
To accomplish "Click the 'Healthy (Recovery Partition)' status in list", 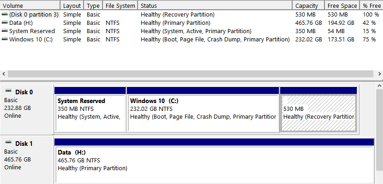I will (x=178, y=15).
